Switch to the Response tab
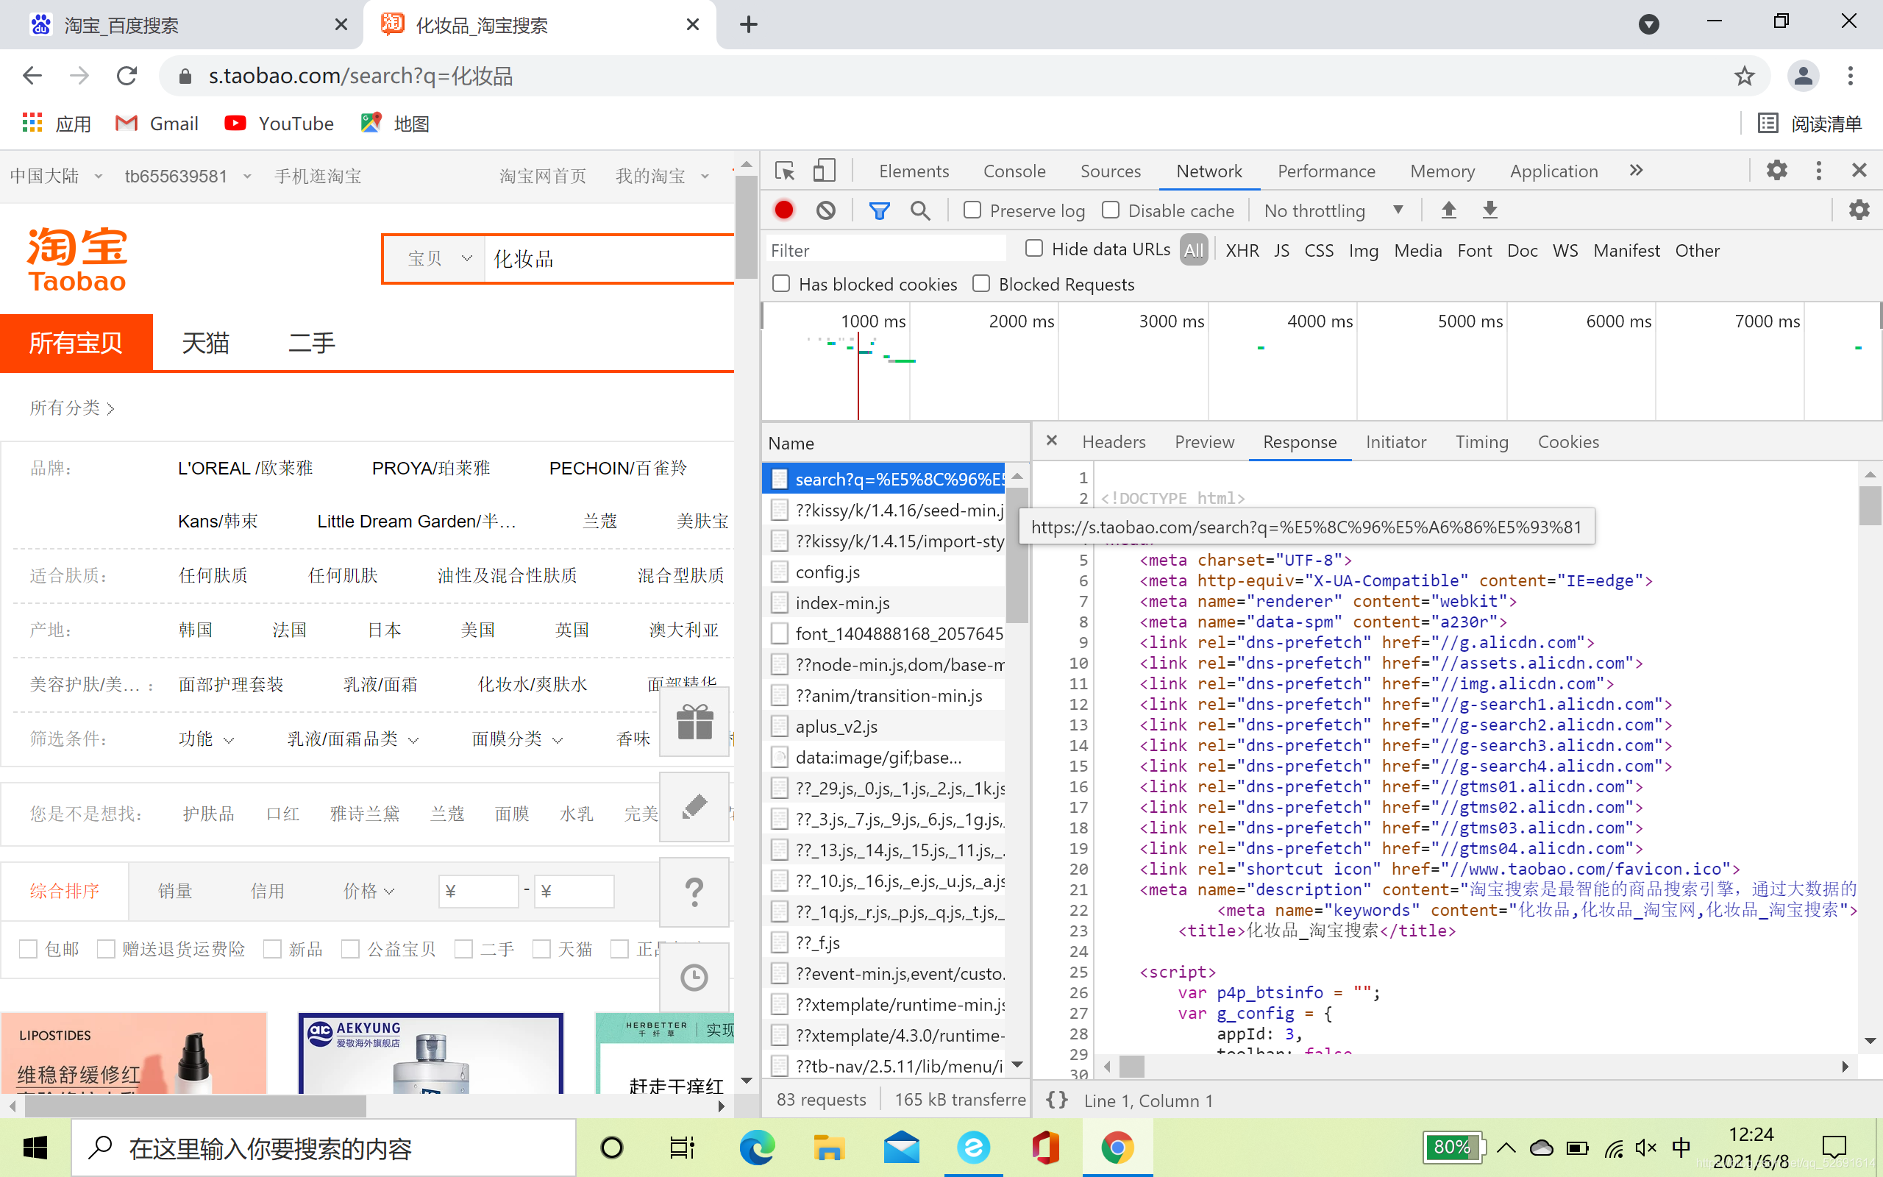 pyautogui.click(x=1299, y=441)
